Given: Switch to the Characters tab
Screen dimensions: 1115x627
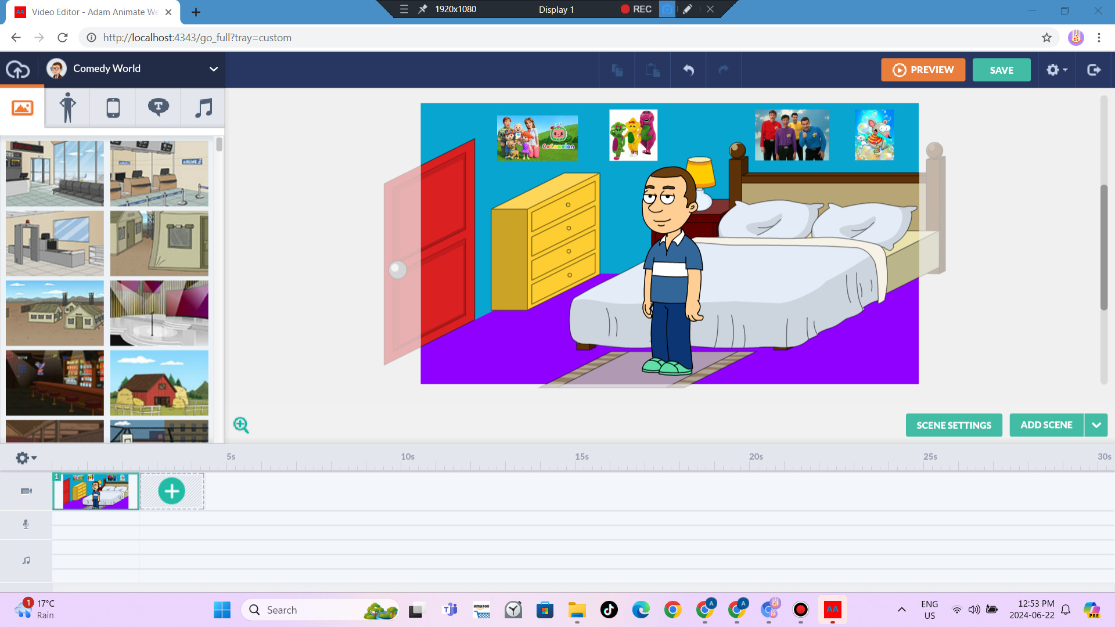Looking at the screenshot, I should 67,108.
